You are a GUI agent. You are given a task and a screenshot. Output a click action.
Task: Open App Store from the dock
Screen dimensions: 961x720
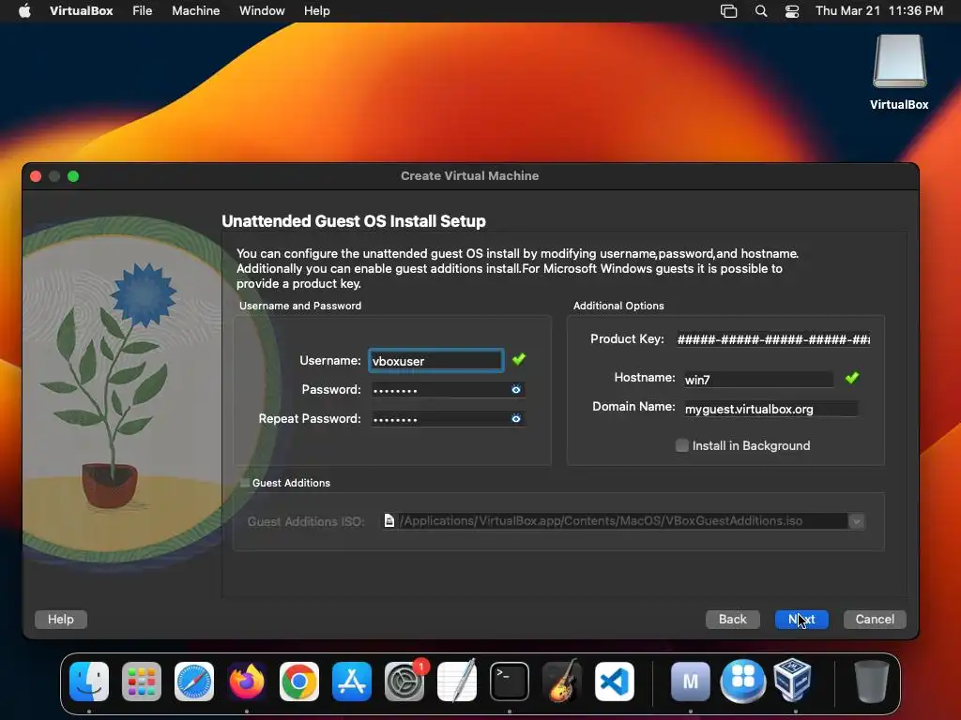tap(352, 682)
